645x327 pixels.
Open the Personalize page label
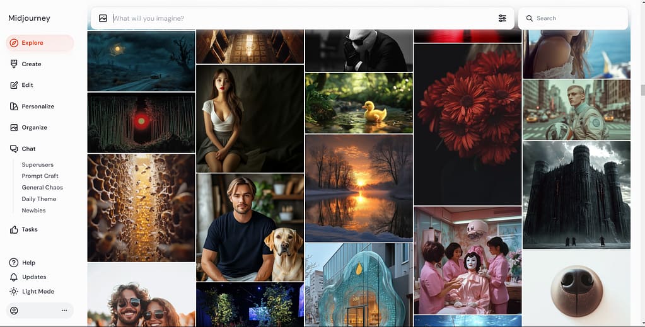[x=38, y=106]
